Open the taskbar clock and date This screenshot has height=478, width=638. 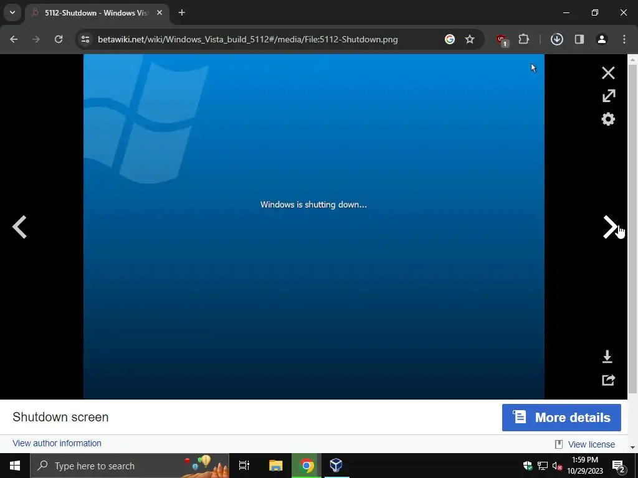coord(585,466)
